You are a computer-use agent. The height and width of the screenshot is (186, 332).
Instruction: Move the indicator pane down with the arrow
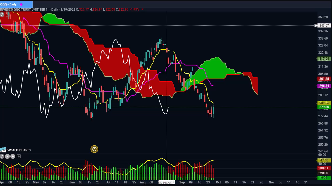(7, 156)
